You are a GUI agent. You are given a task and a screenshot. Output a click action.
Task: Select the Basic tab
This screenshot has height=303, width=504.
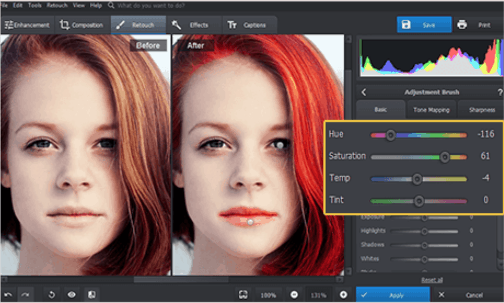pyautogui.click(x=381, y=110)
